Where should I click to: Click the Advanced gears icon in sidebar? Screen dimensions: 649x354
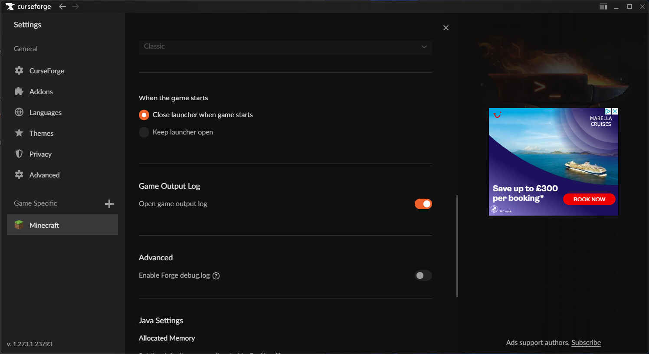click(19, 174)
